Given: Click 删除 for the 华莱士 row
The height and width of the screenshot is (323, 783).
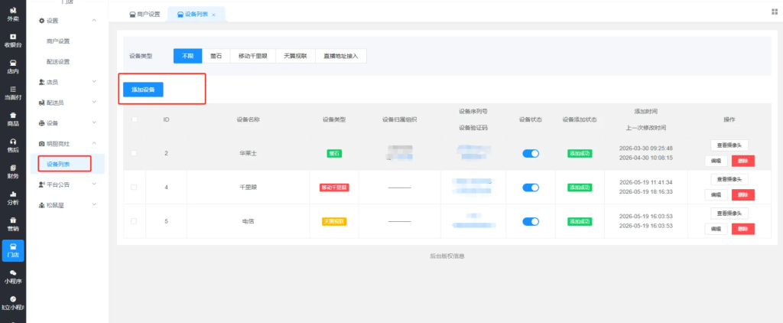Looking at the screenshot, I should 743,161.
